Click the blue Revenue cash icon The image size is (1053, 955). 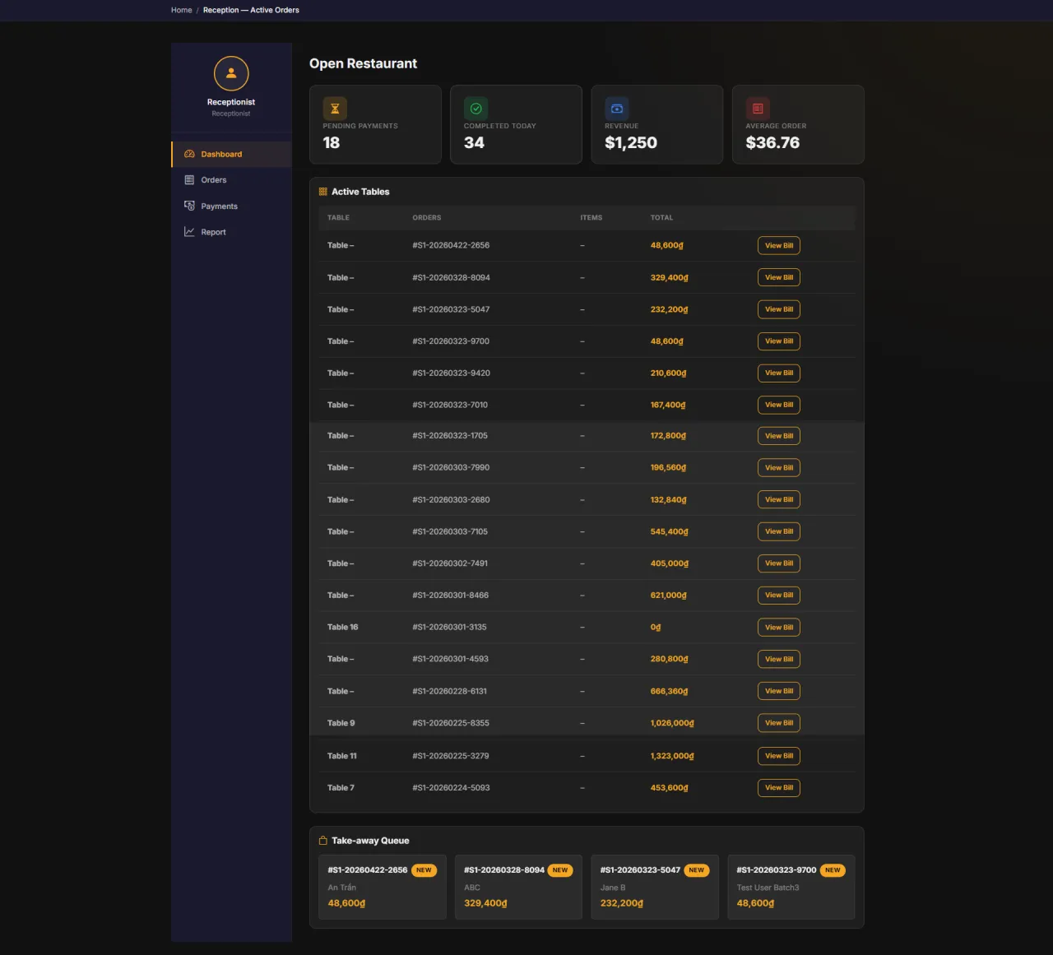click(x=617, y=109)
